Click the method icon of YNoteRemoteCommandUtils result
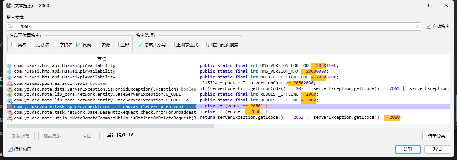Viewport: 457px width, 160px height. [x=10, y=118]
